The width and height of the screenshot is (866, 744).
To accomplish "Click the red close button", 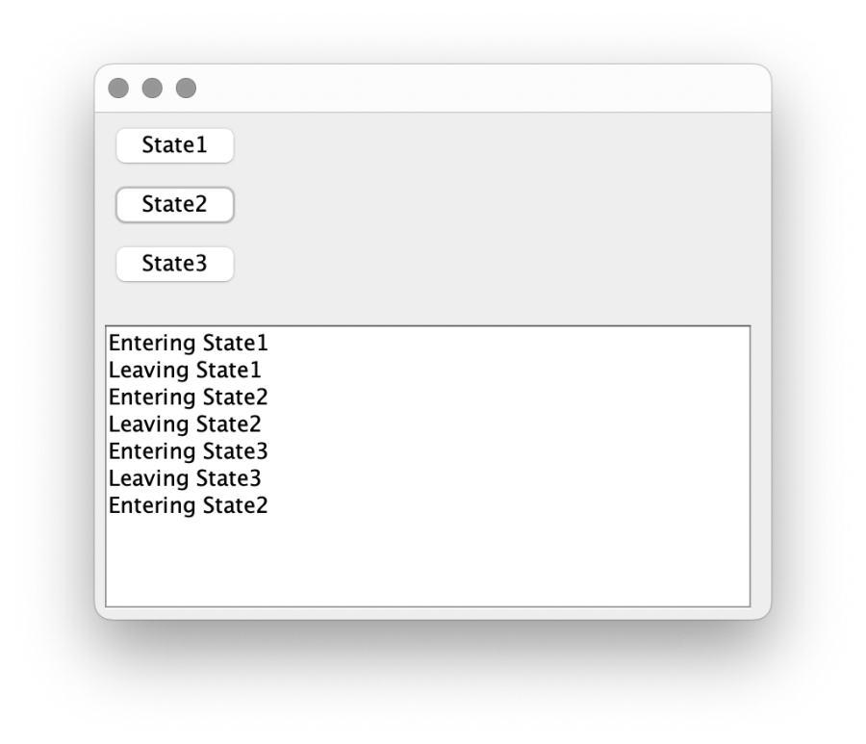I will pyautogui.click(x=117, y=88).
